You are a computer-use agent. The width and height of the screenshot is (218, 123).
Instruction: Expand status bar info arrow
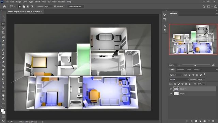coord(42,122)
